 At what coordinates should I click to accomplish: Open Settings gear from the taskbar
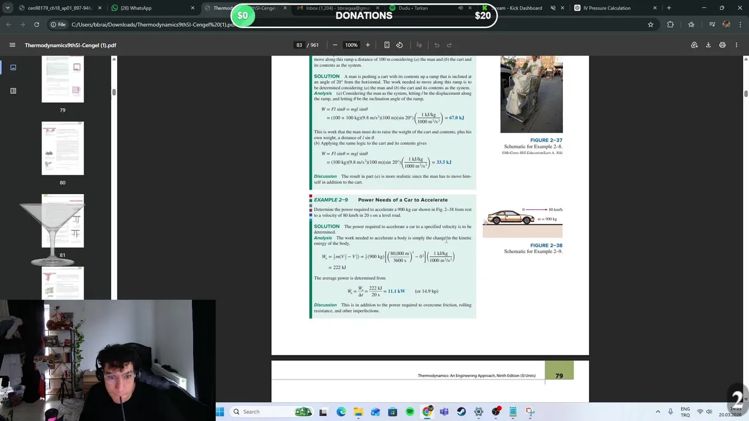point(479,412)
